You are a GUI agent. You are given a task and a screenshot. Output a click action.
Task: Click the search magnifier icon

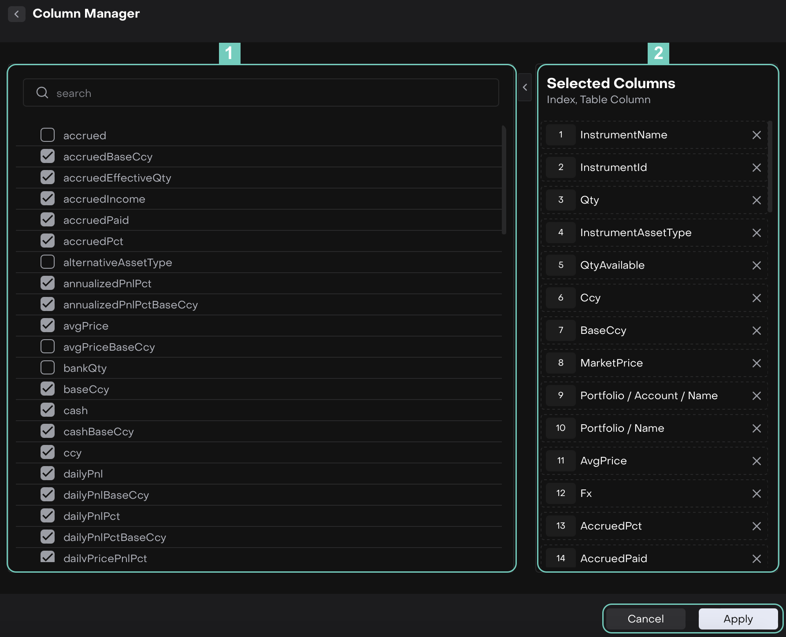click(42, 93)
